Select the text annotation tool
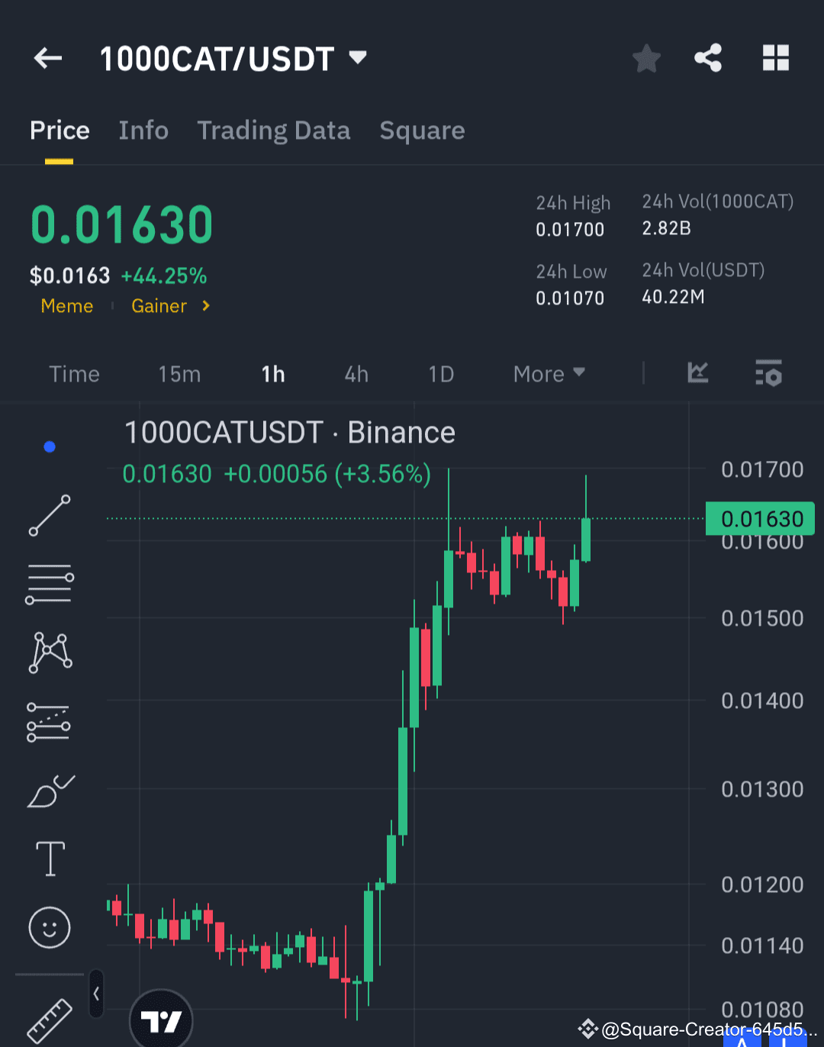The height and width of the screenshot is (1047, 824). 49,858
